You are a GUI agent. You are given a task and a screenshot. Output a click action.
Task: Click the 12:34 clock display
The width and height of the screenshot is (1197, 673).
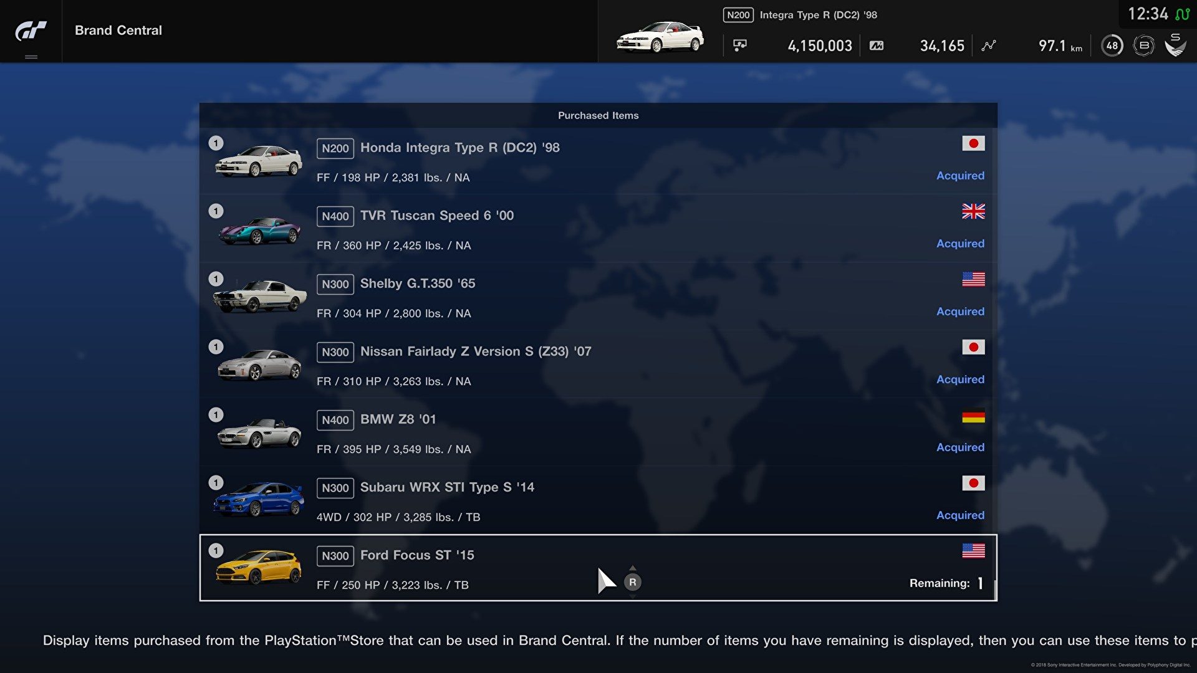pos(1148,14)
